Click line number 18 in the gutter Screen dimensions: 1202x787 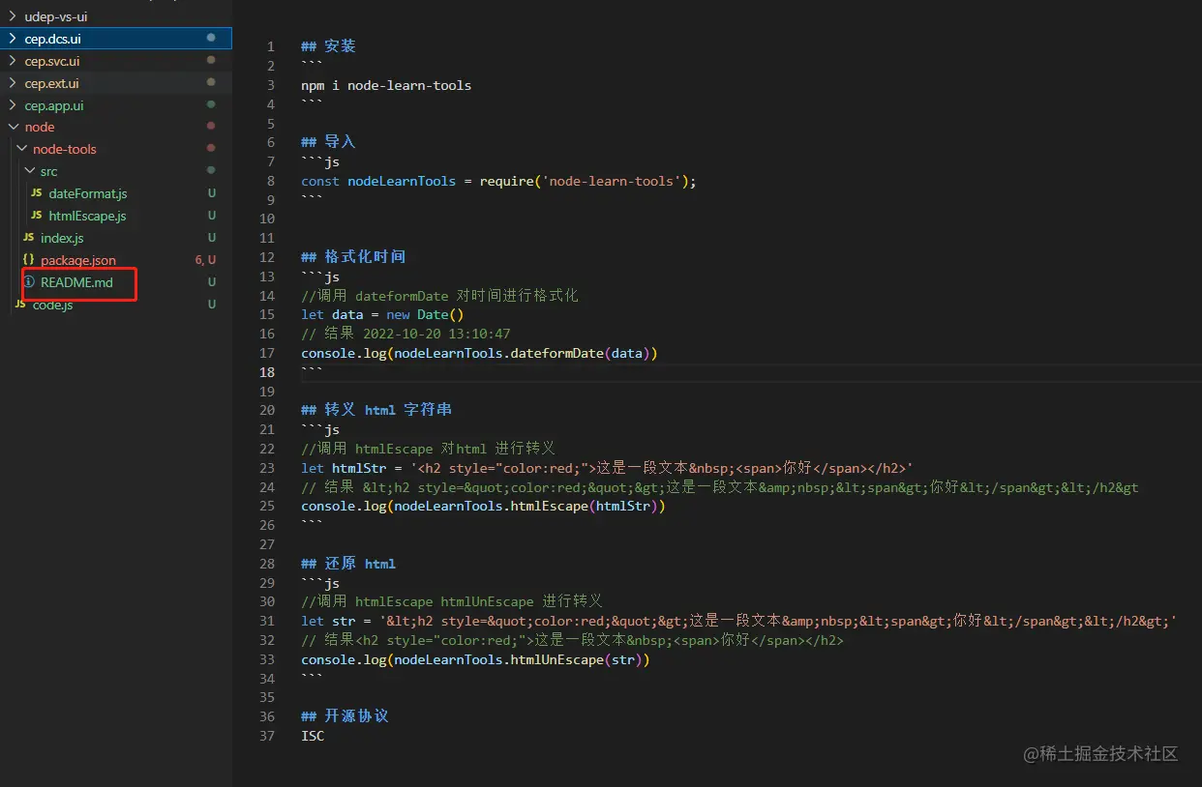267,372
